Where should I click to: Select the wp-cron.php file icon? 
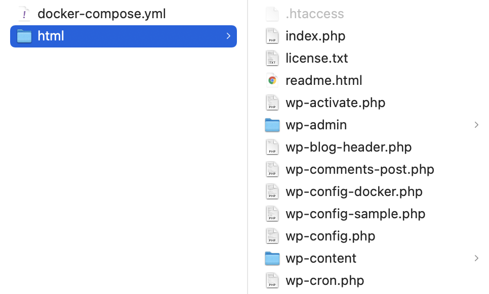point(272,281)
